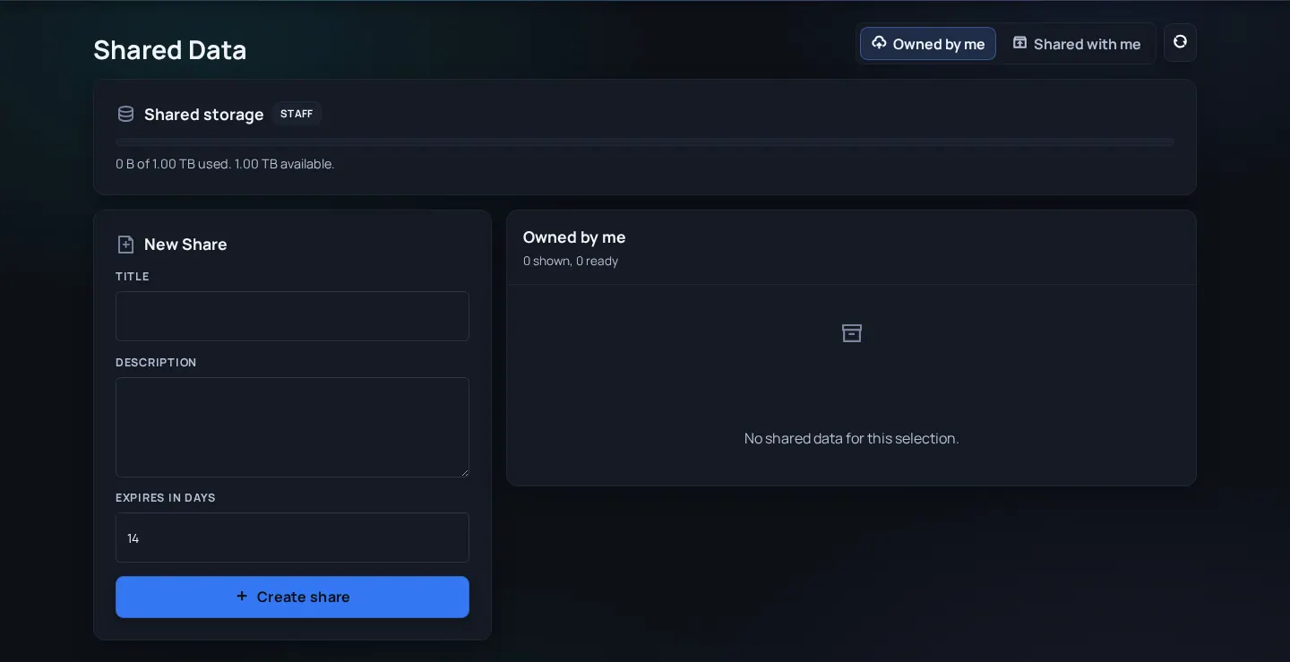Viewport: 1290px width, 662px height.
Task: Click the New Share heading text
Action: [x=185, y=245]
